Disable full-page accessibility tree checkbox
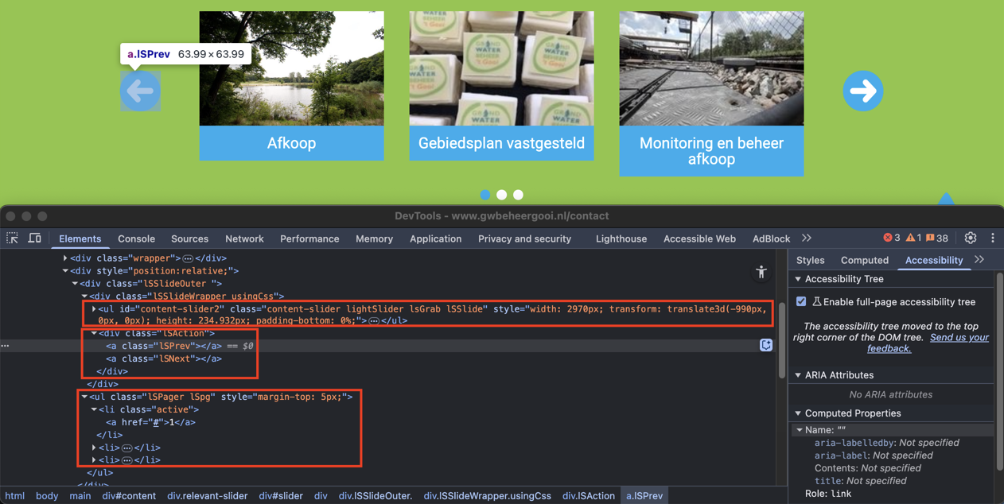 [x=801, y=302]
